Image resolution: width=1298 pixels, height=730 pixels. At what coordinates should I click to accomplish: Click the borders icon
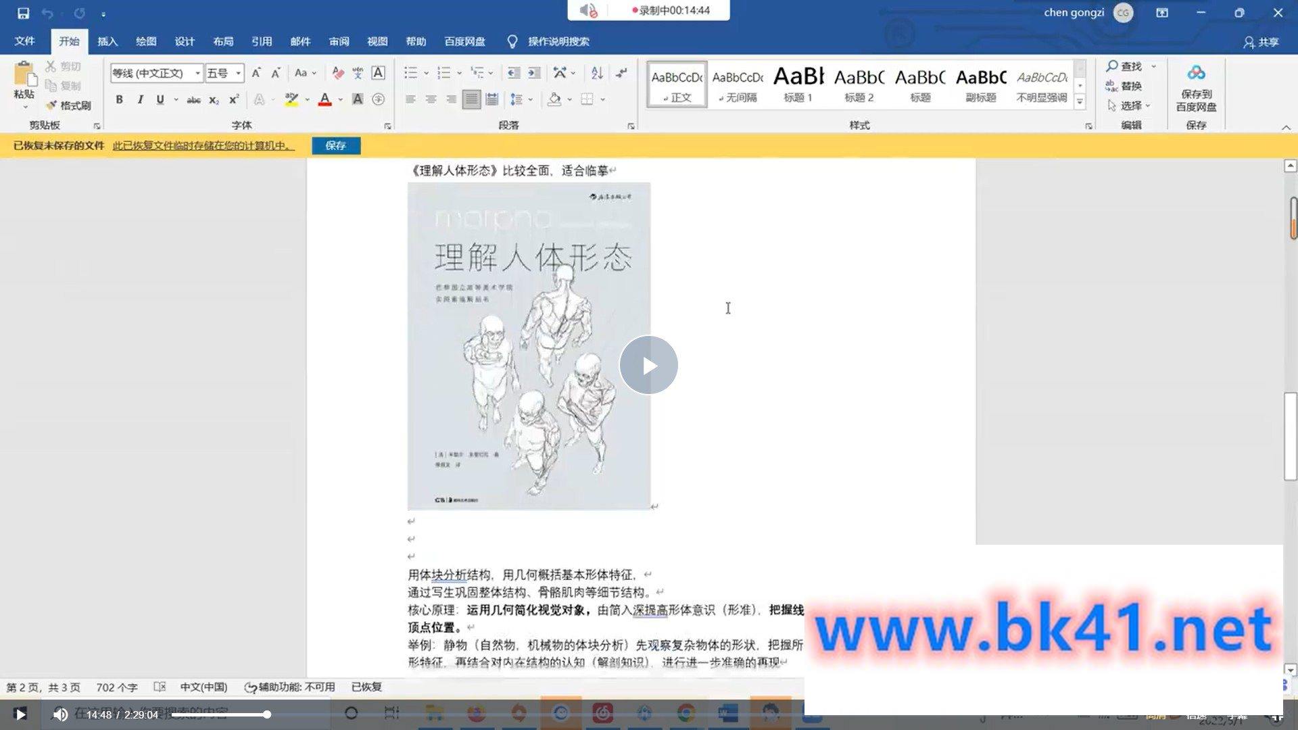click(587, 99)
